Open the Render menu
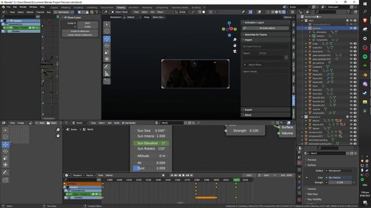 (23, 7)
